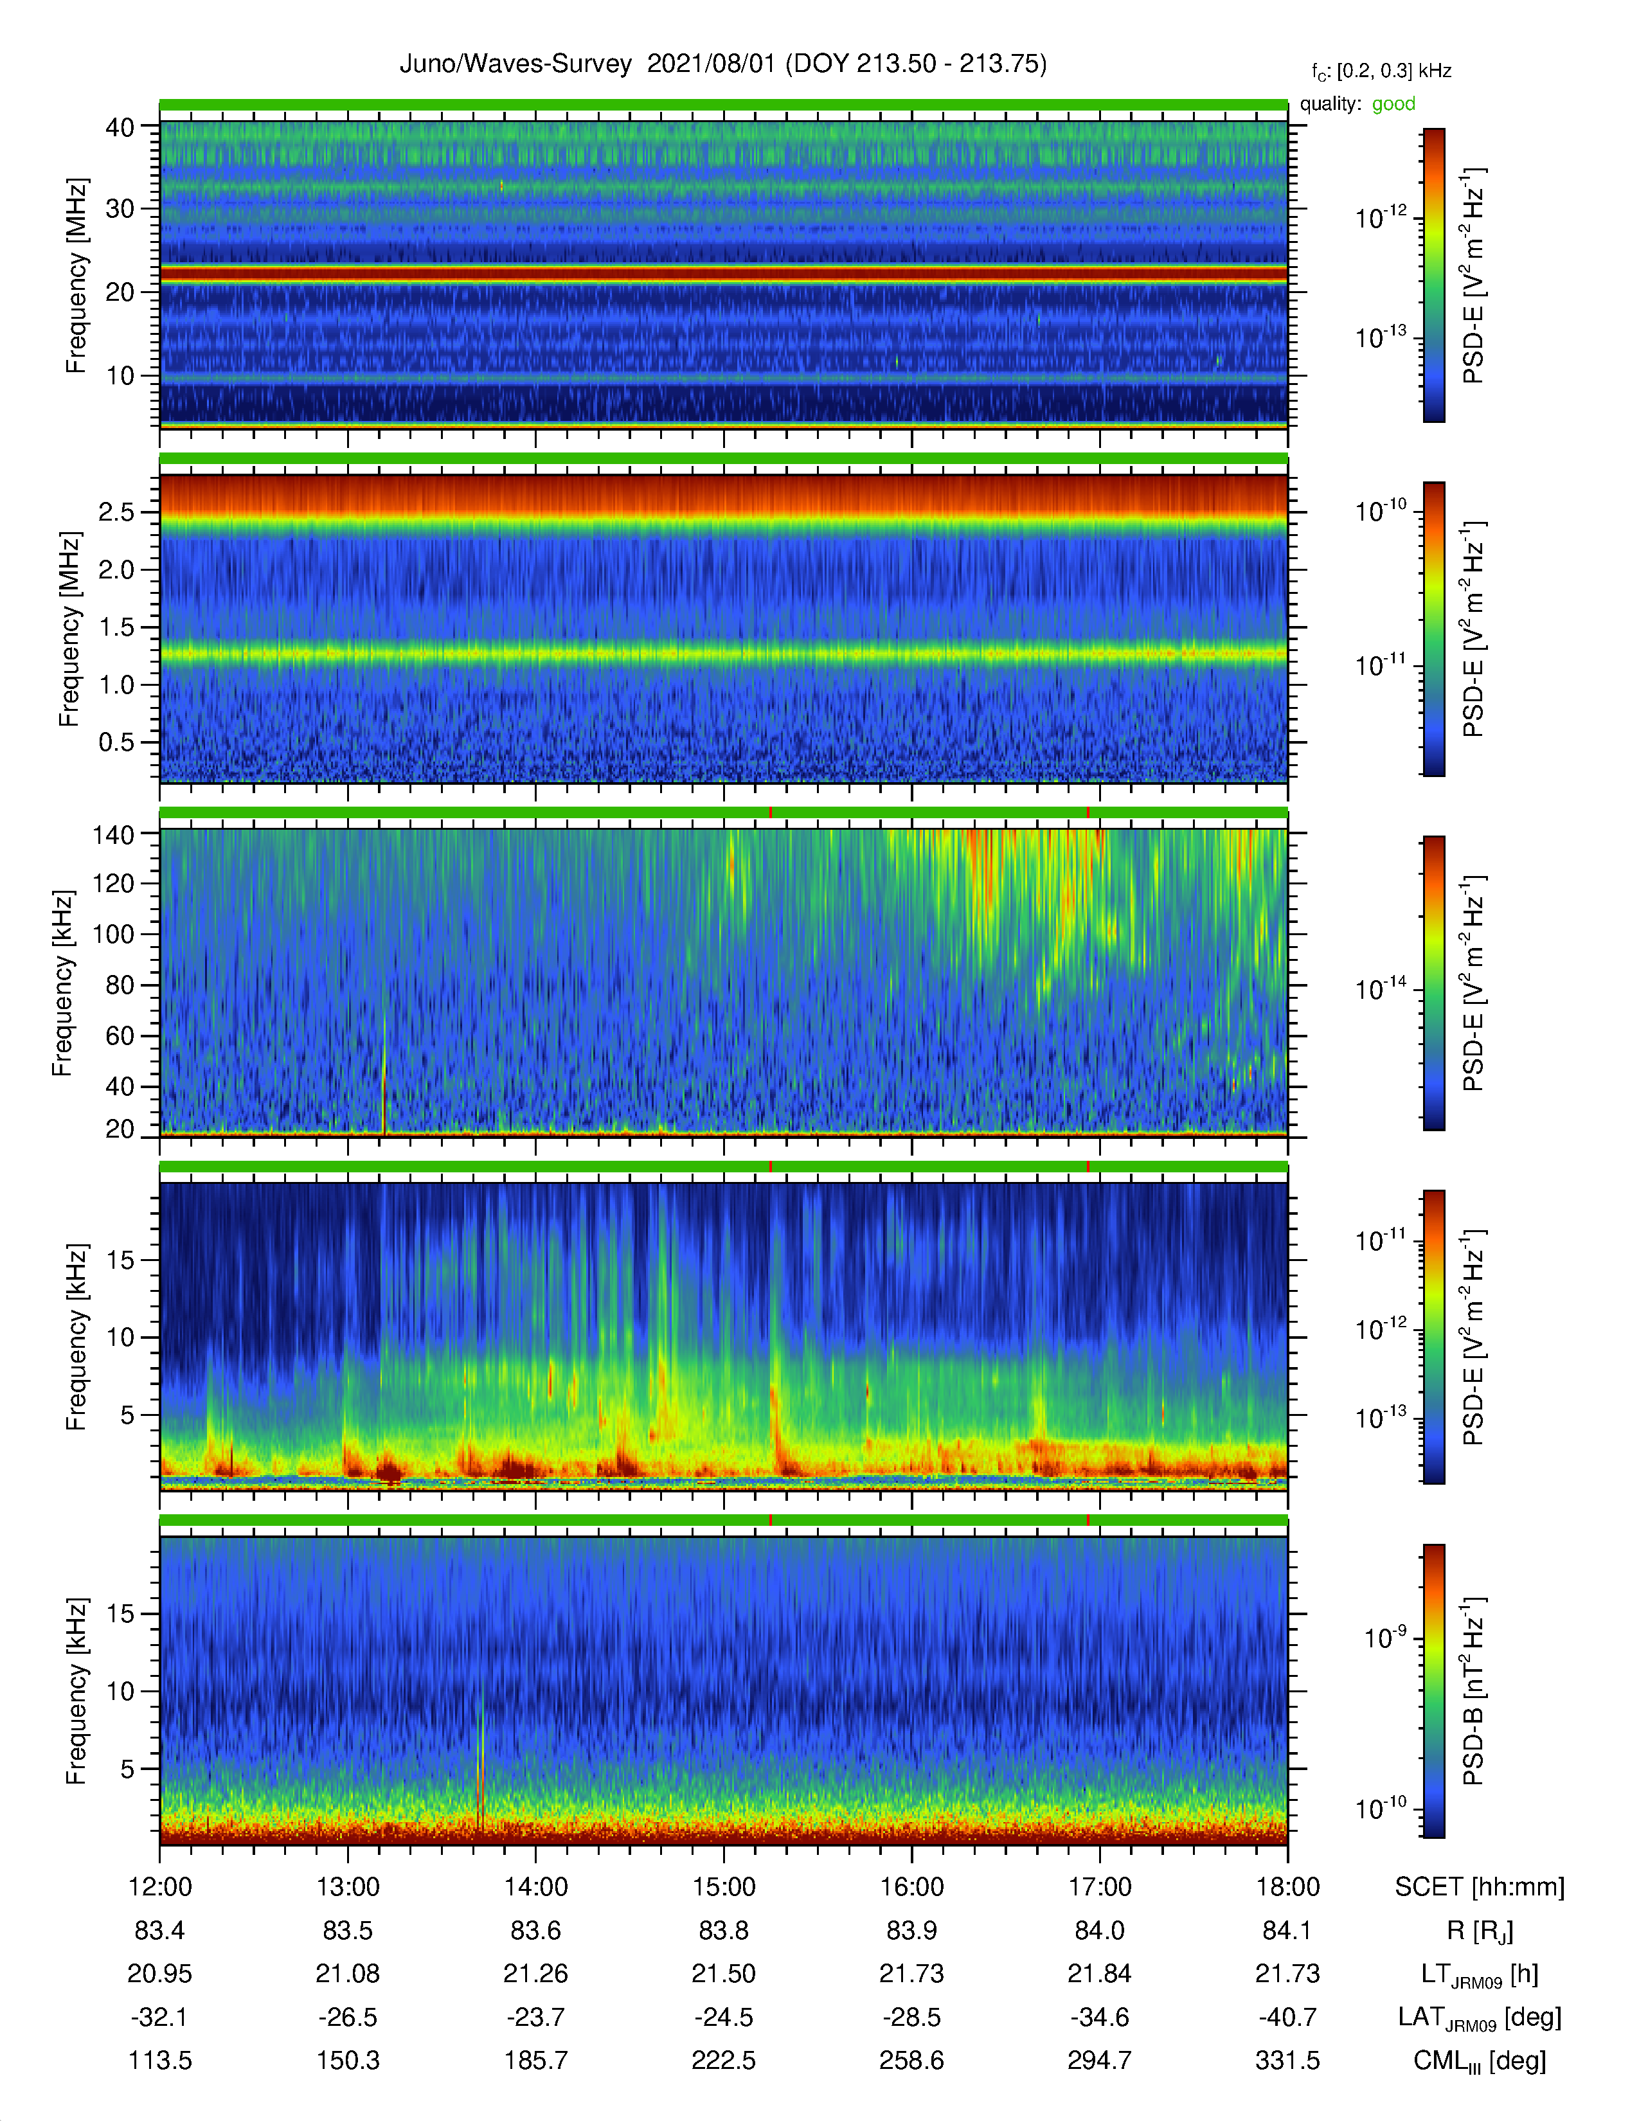Click the red marker above the 140 kHz panel near 15:15
Viewport: 1639px width, 2121px height.
coord(771,812)
